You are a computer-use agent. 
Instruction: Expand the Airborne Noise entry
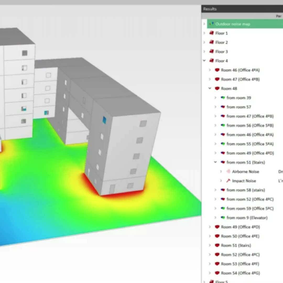[x=221, y=171]
